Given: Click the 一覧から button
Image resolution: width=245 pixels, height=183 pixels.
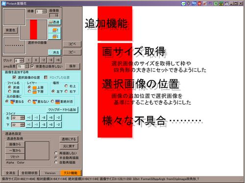Looking at the screenshot, I should coord(15,150).
